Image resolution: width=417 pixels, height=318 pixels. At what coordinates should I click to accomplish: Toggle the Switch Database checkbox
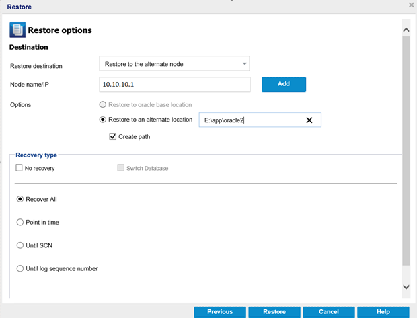coord(121,168)
